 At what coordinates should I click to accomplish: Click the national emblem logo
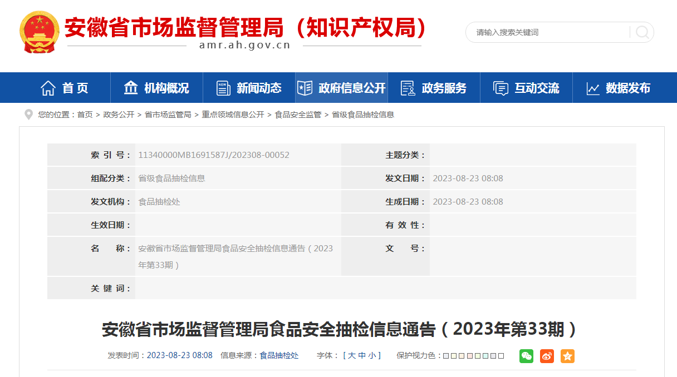click(40, 32)
